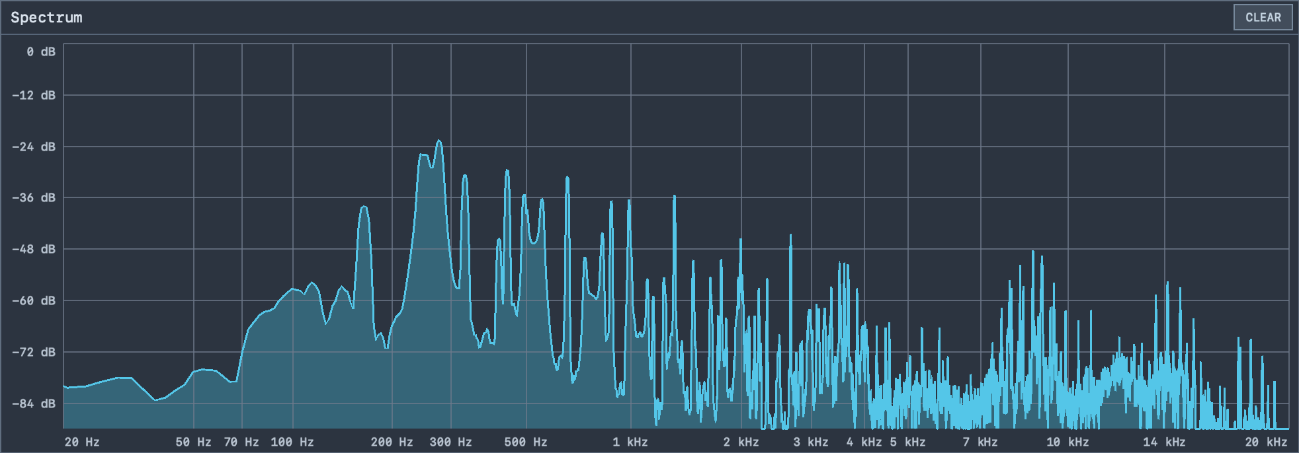Click the 14 kHz frequency label
This screenshot has width=1299, height=453.
1164,442
